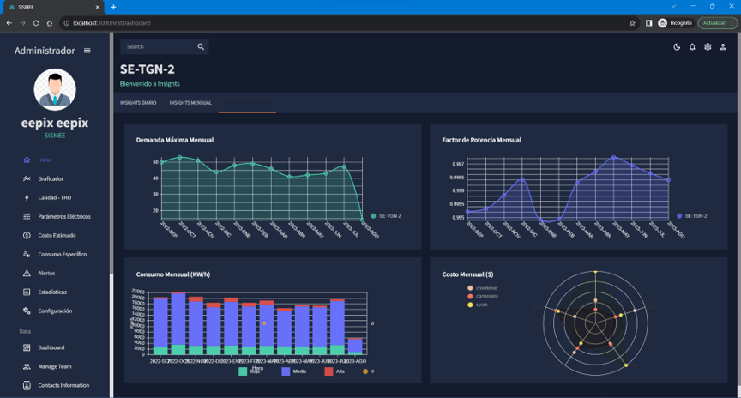Click in the Search input field

point(160,47)
